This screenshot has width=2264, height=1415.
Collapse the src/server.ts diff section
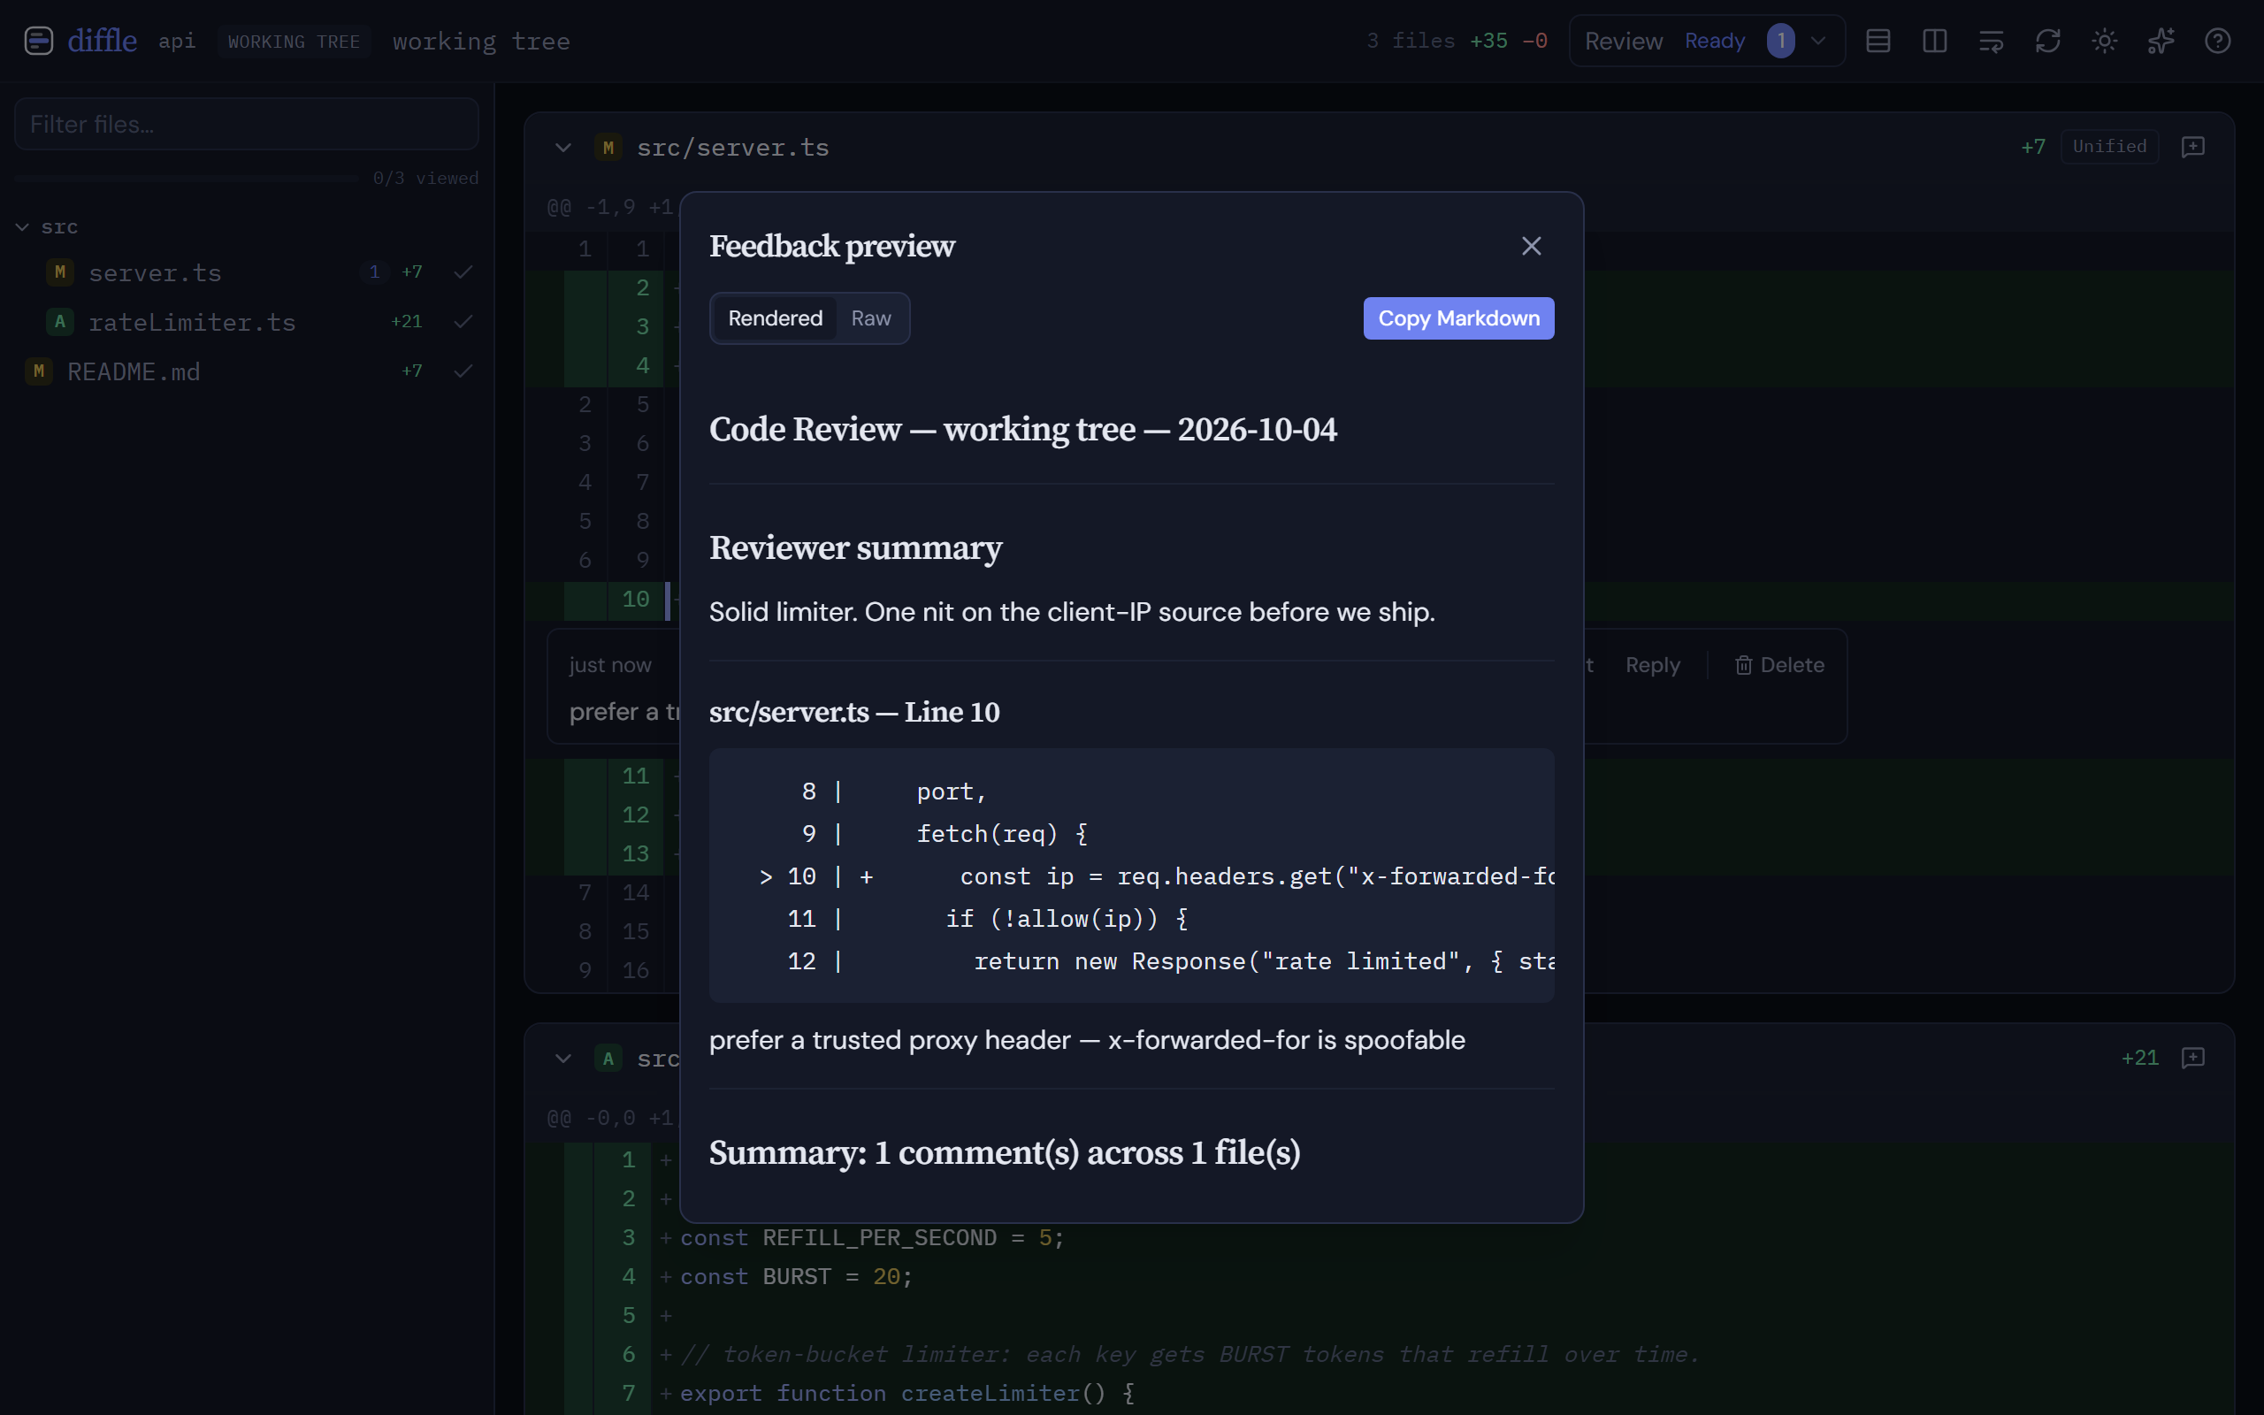563,147
